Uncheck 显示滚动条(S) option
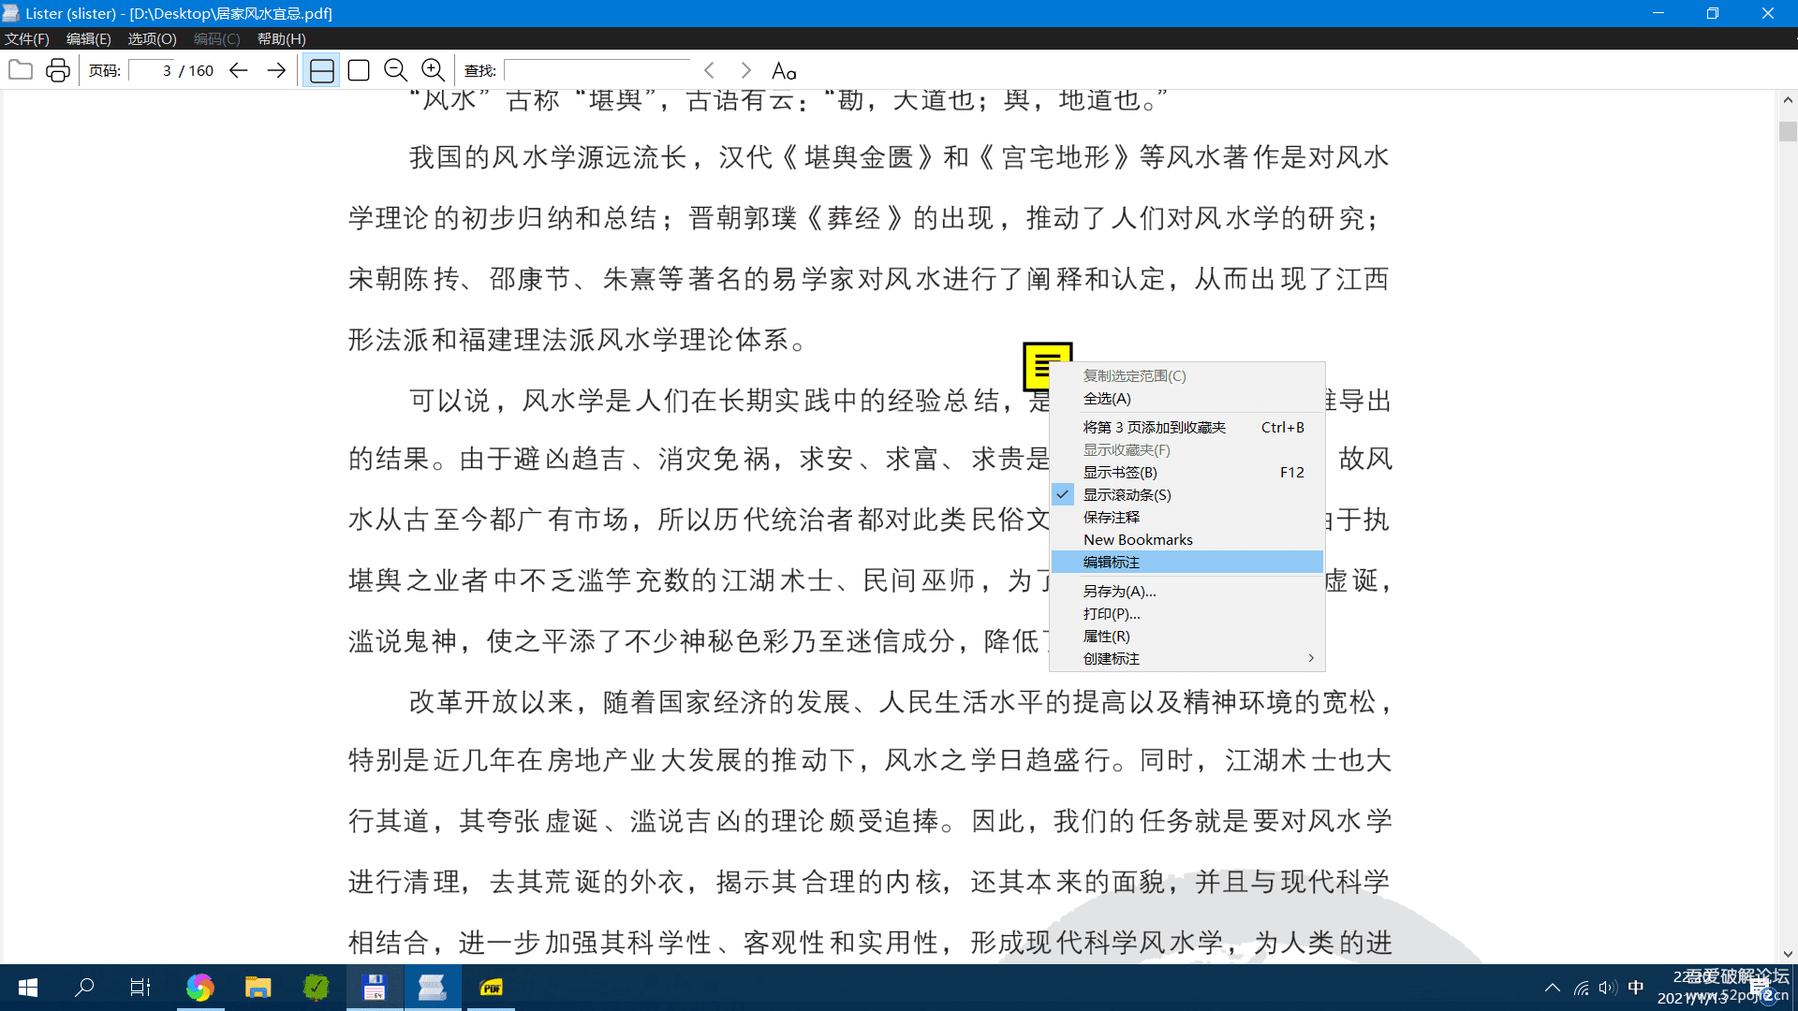This screenshot has height=1011, width=1798. 1187,494
